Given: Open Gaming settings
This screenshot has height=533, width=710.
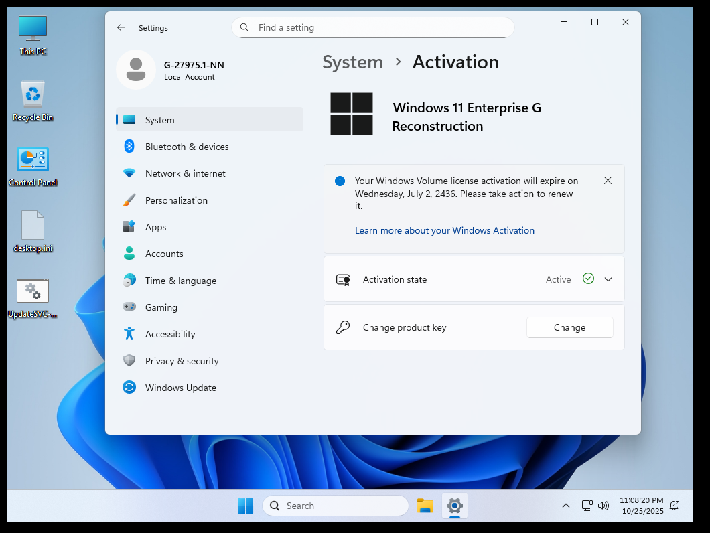Looking at the screenshot, I should click(210, 307).
